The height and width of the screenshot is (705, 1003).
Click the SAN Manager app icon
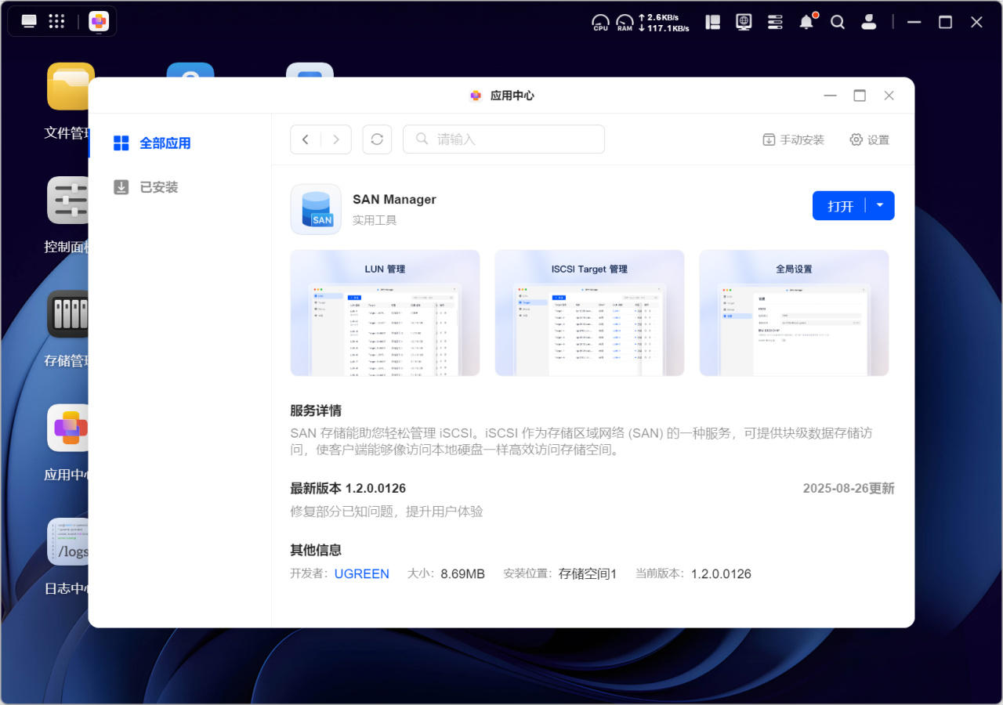point(316,209)
